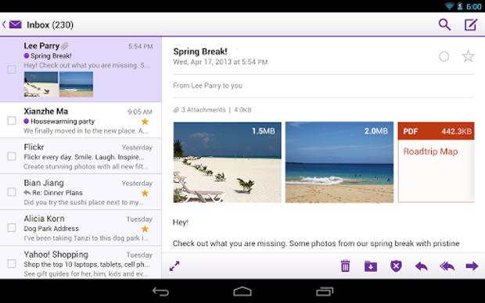Tap first photo thumbnail in Lee Parry row
485x303 pixels.
(41, 84)
